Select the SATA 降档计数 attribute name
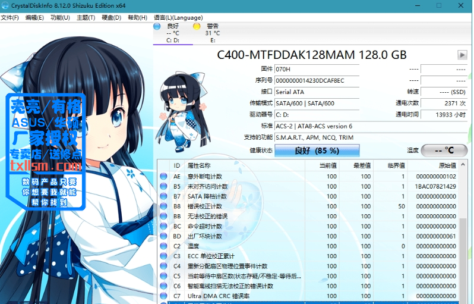 207,196
